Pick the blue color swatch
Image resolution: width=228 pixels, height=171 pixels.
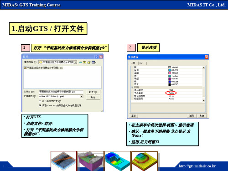point(170,82)
